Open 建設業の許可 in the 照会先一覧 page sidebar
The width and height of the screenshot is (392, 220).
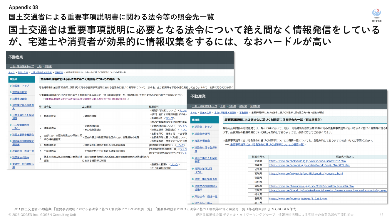(202, 133)
